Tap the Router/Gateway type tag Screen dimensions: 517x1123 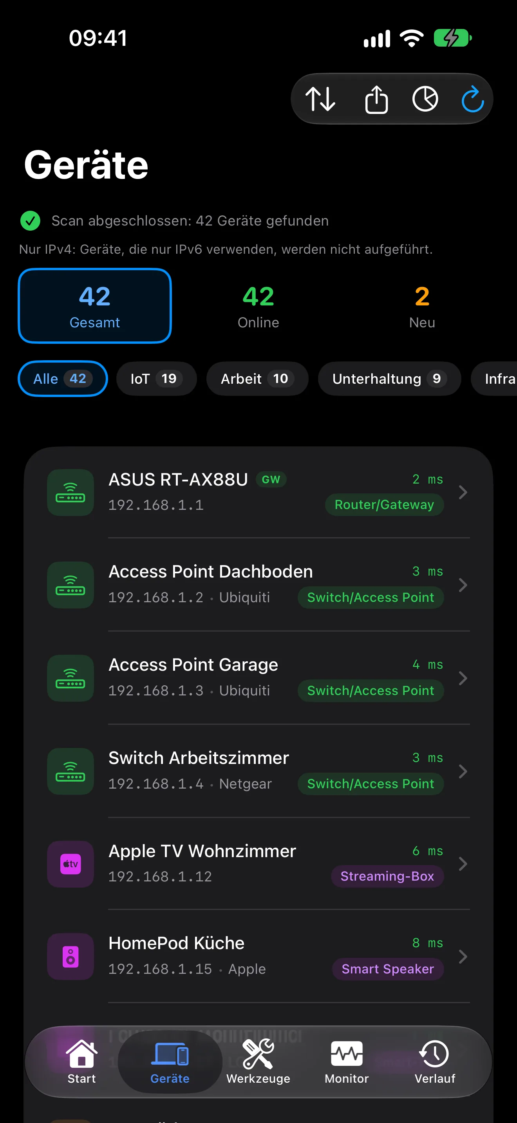(384, 504)
